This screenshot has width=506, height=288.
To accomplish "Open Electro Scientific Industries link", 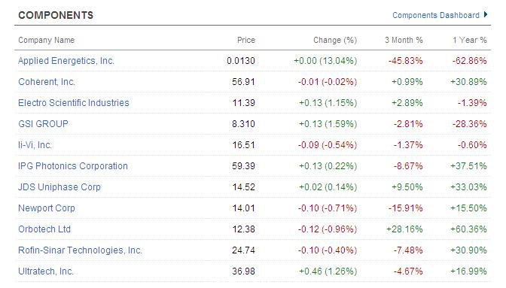I will [x=74, y=103].
